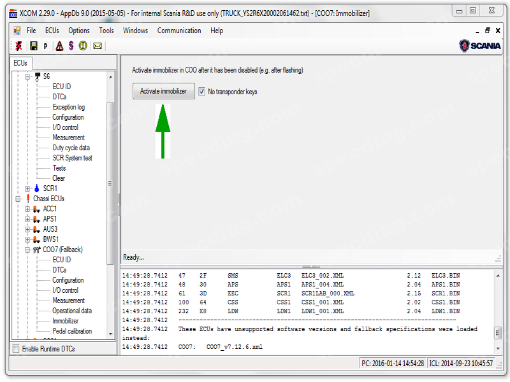The height and width of the screenshot is (382, 510).
Task: Click the red crossed-out disconnect toolbar icon
Action: 19,46
